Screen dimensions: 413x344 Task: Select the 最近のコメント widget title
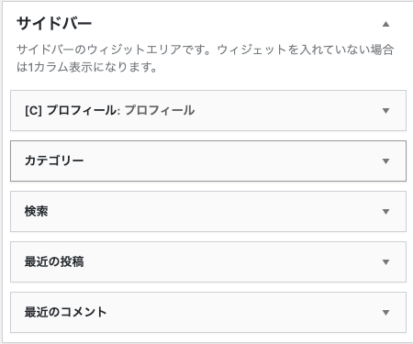pyautogui.click(x=65, y=312)
